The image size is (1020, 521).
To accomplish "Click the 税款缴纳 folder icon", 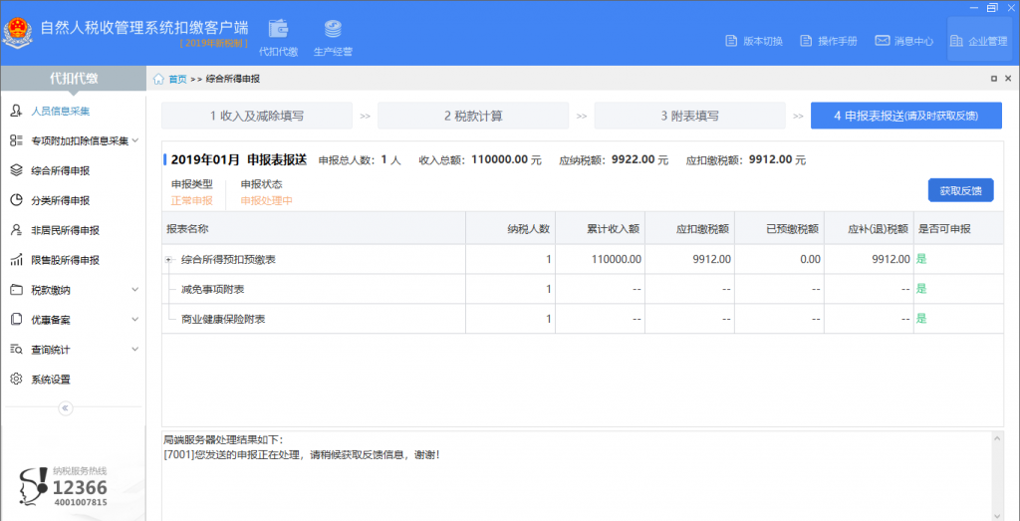I will tap(17, 290).
